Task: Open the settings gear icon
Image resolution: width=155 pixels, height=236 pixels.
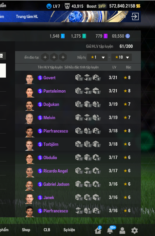Action: click(x=134, y=230)
